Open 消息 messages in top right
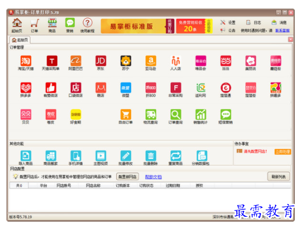The width and height of the screenshot is (299, 228). click(279, 22)
